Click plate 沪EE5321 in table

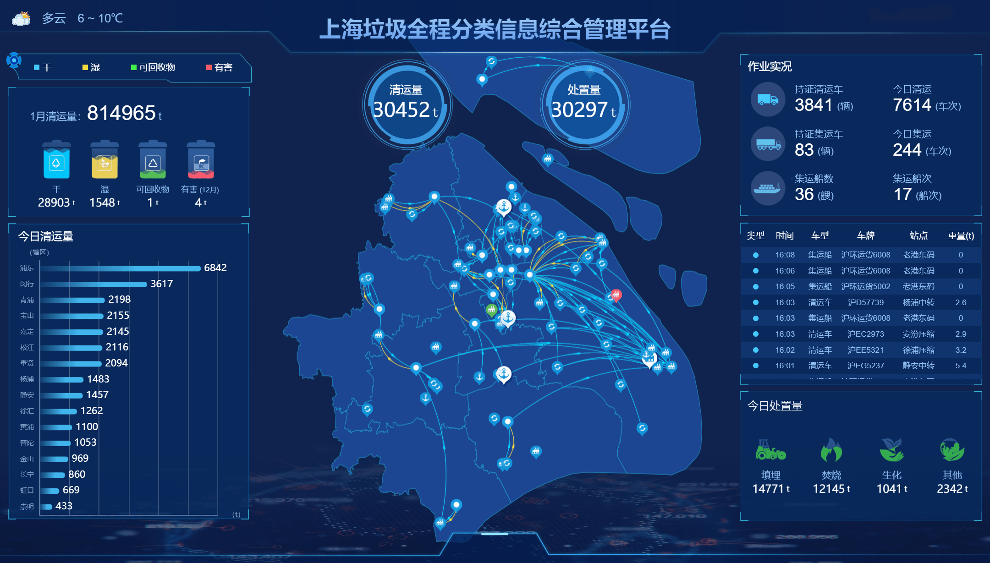[866, 350]
